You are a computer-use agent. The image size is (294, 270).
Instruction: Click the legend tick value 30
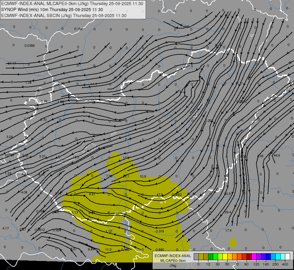pyautogui.click(x=218, y=264)
